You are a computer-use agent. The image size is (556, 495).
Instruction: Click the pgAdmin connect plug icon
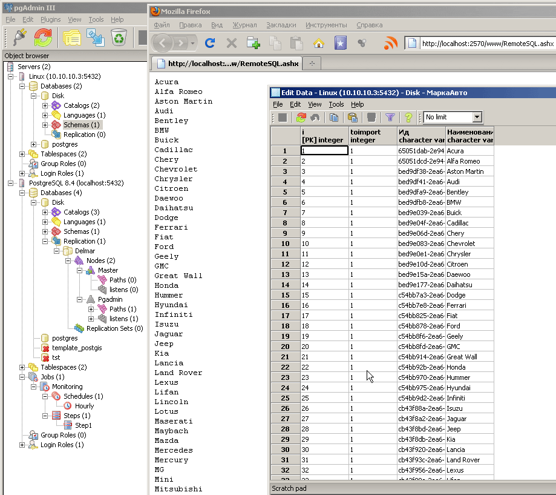(19, 38)
